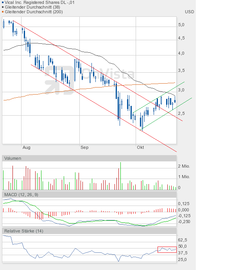
Task: Click the 62,5 RSI axis value
Action: [x=183, y=240]
